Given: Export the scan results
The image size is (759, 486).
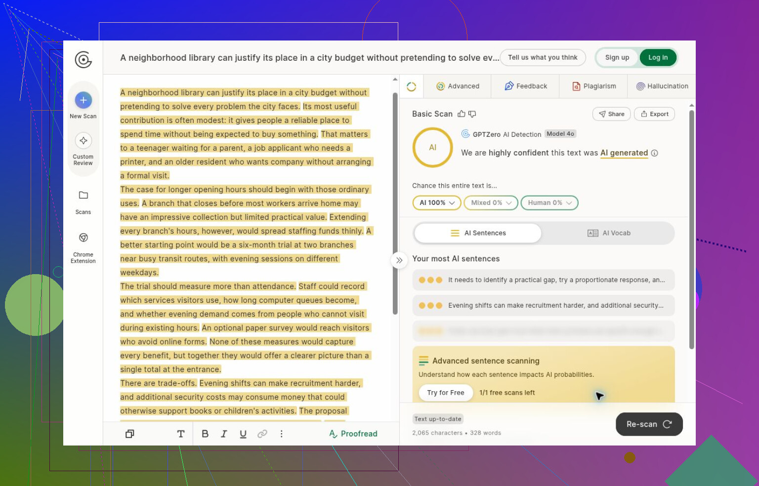Looking at the screenshot, I should (654, 114).
